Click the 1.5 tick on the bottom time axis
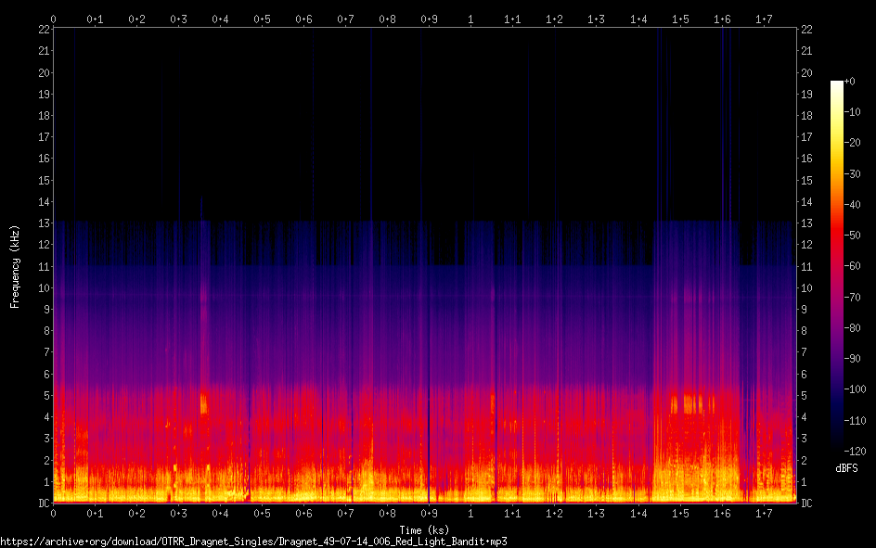The width and height of the screenshot is (876, 548). tap(680, 513)
